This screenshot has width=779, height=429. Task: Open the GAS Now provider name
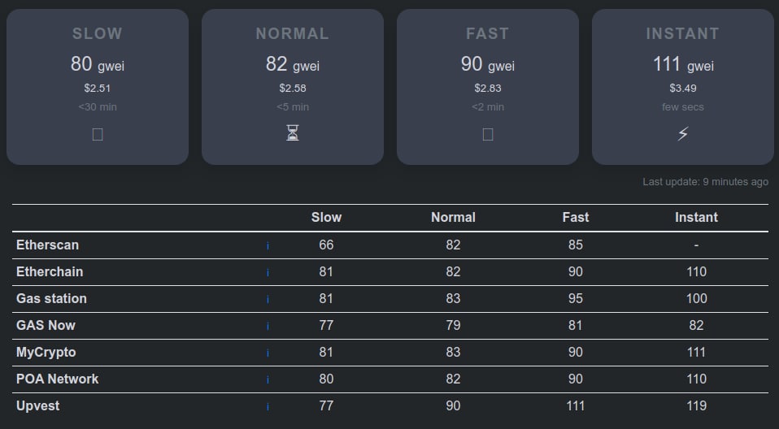pos(46,325)
